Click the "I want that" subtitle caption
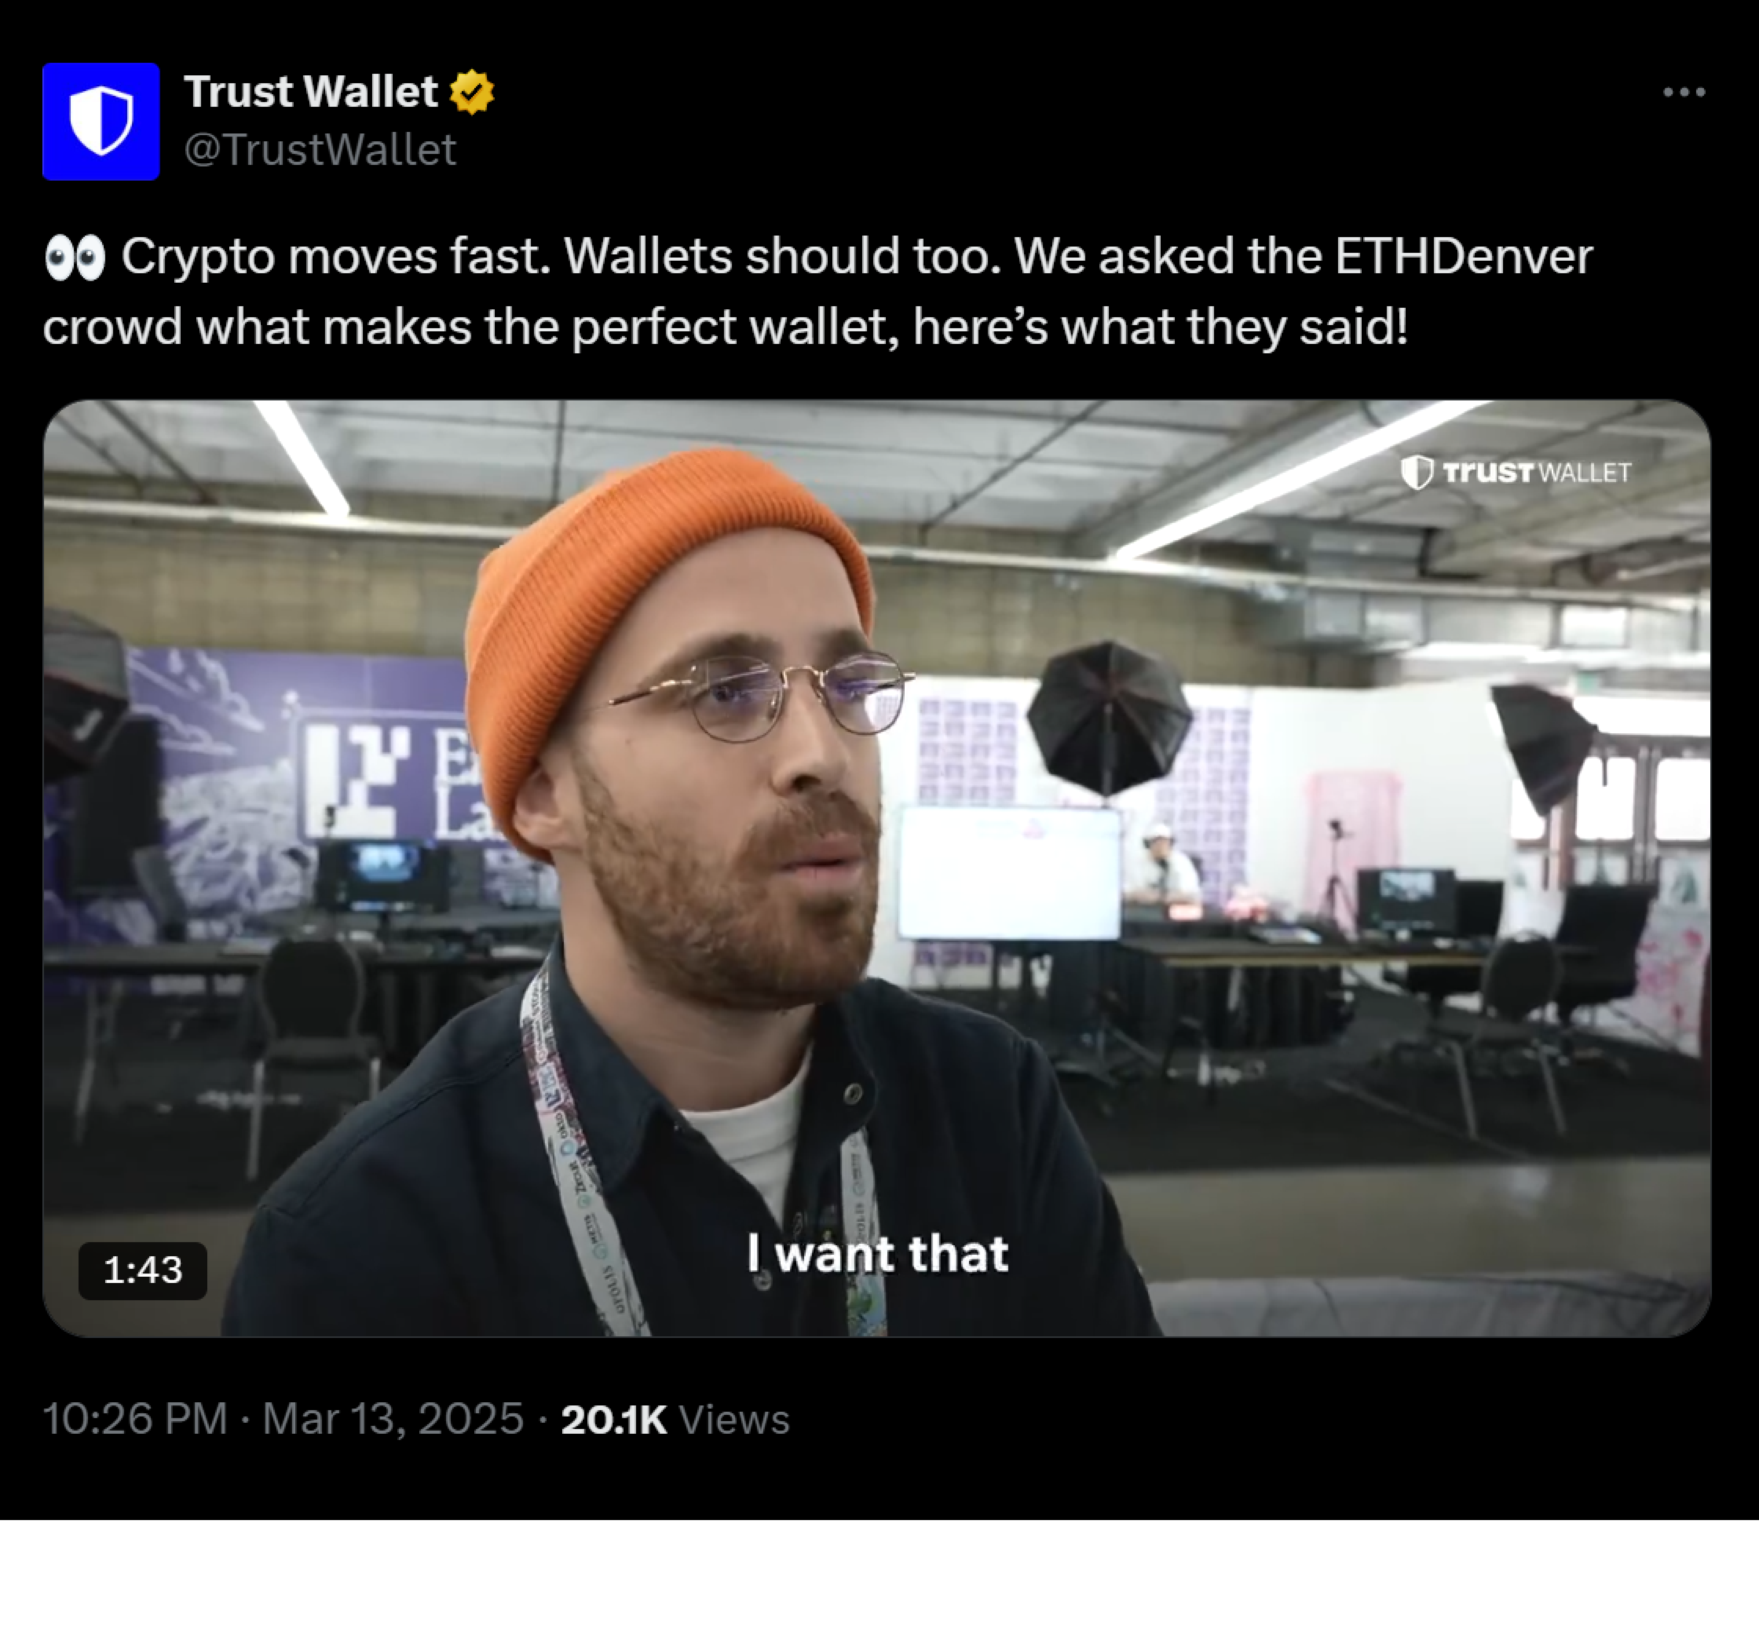 pos(877,1254)
